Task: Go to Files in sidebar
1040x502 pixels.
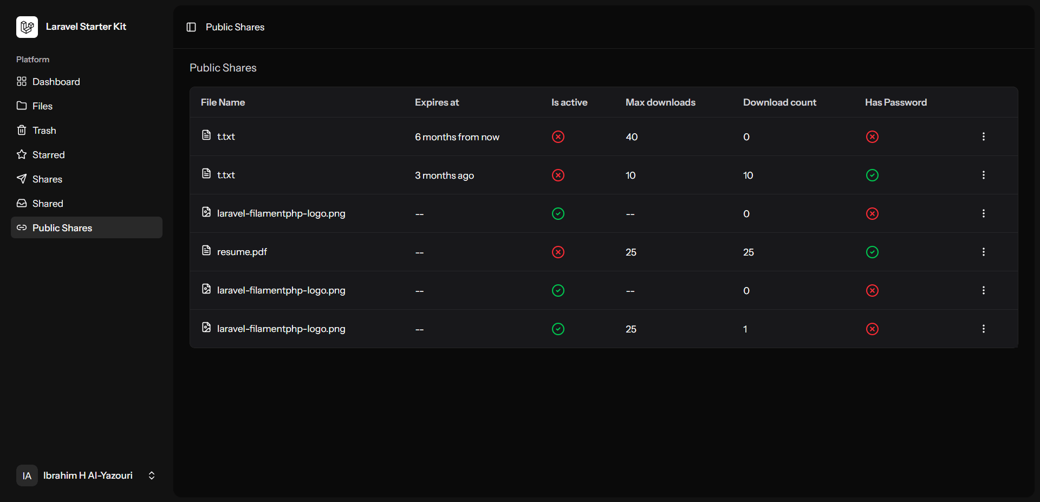Action: (87, 106)
